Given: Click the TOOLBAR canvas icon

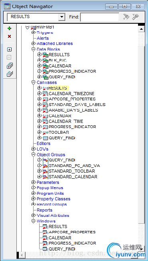Looking at the screenshot, I should click(x=46, y=133).
